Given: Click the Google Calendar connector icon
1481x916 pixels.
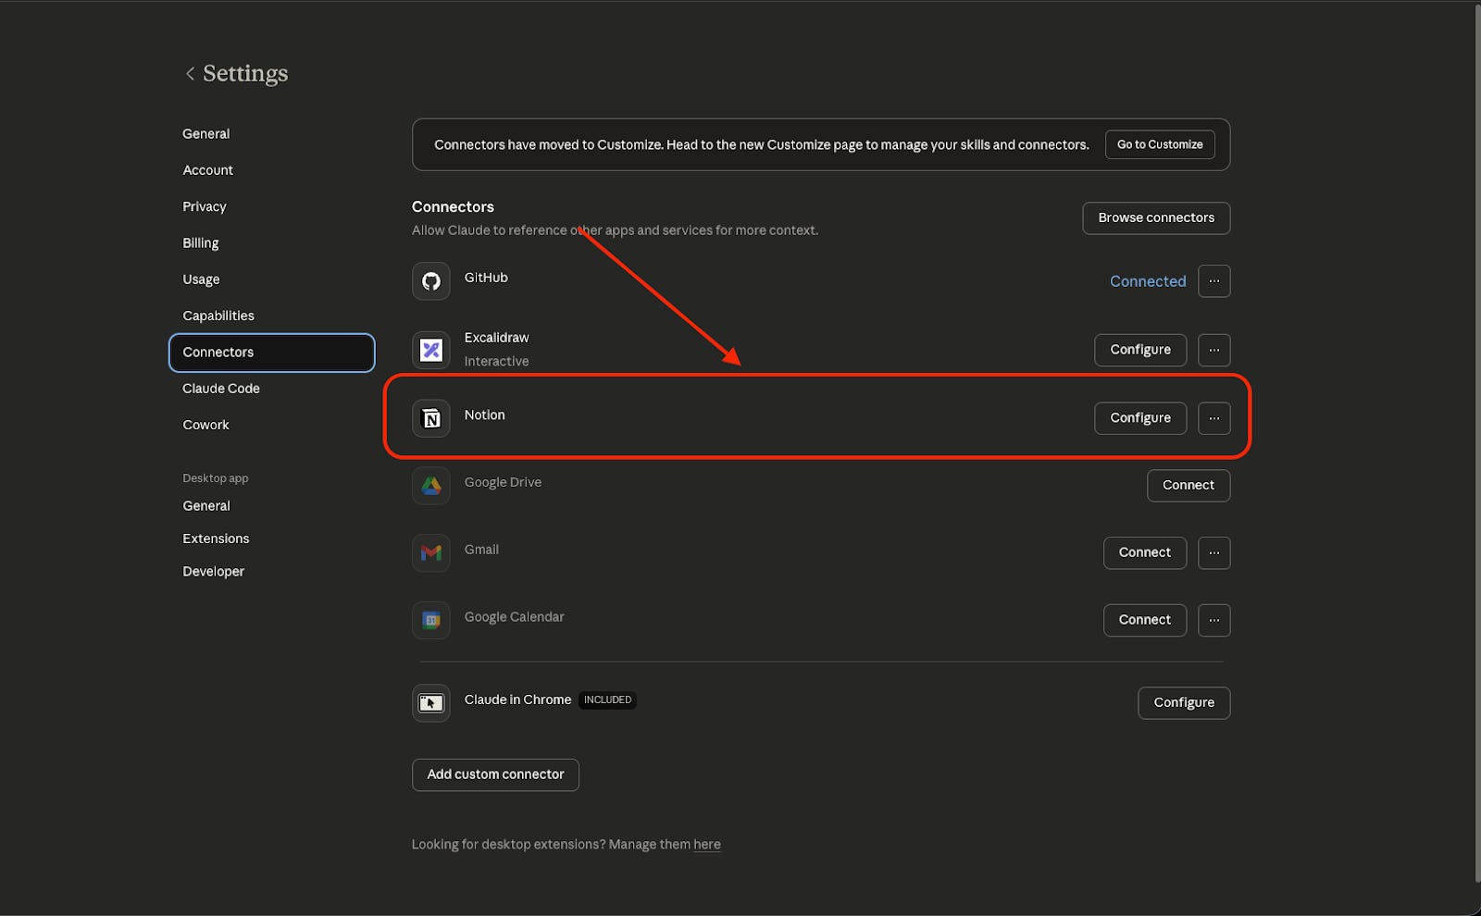Looking at the screenshot, I should pyautogui.click(x=431, y=620).
